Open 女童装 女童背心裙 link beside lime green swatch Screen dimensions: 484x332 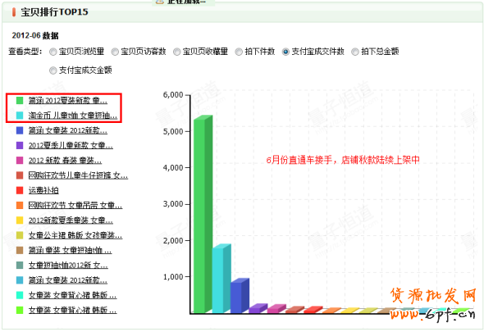(72, 310)
